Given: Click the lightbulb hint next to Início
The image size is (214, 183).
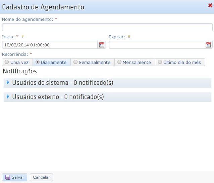Looking at the screenshot, I should click(23, 37).
